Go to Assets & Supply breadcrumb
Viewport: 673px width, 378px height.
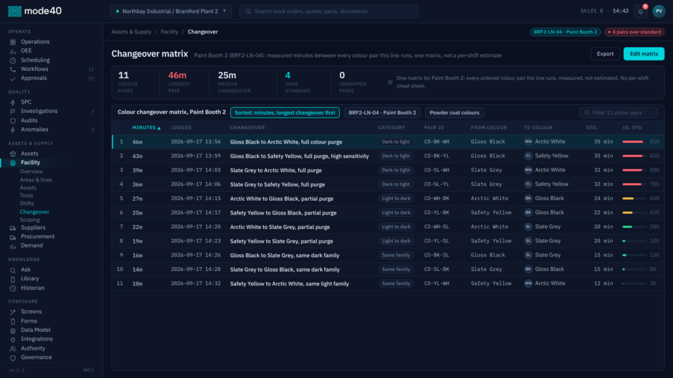[x=131, y=31]
